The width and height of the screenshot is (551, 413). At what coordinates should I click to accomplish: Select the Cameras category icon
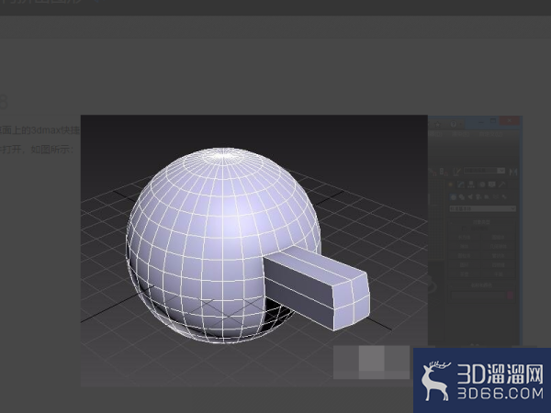478,197
